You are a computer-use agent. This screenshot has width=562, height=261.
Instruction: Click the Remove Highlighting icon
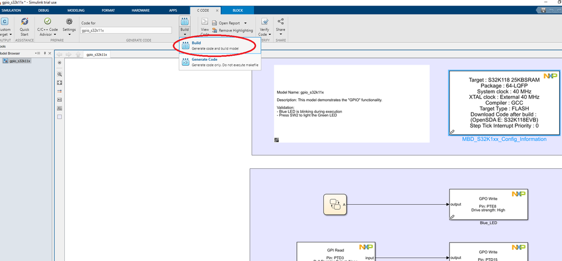[215, 30]
